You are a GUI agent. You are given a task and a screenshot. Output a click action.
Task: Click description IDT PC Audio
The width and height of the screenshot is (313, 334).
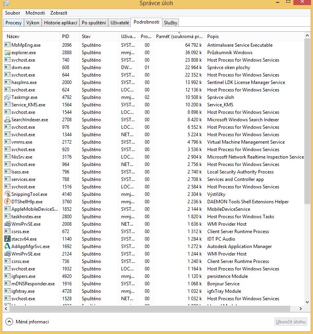coord(221,239)
